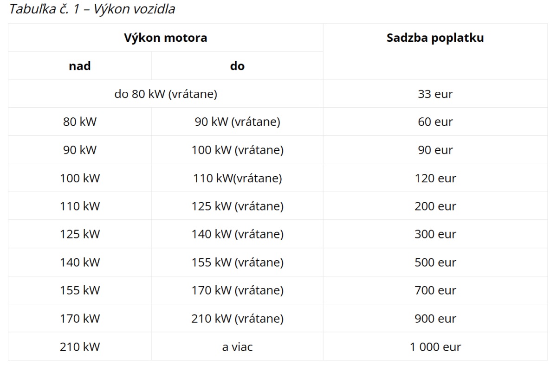
Task: Click the "155 kW (vrátane)" cell
Action: 237,263
